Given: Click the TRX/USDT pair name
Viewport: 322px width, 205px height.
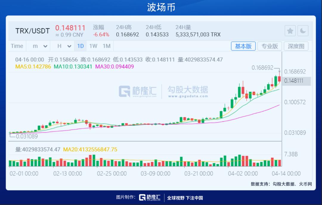Looking at the screenshot, I should click(32, 31).
